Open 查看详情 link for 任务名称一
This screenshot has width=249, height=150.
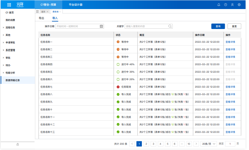point(230,42)
